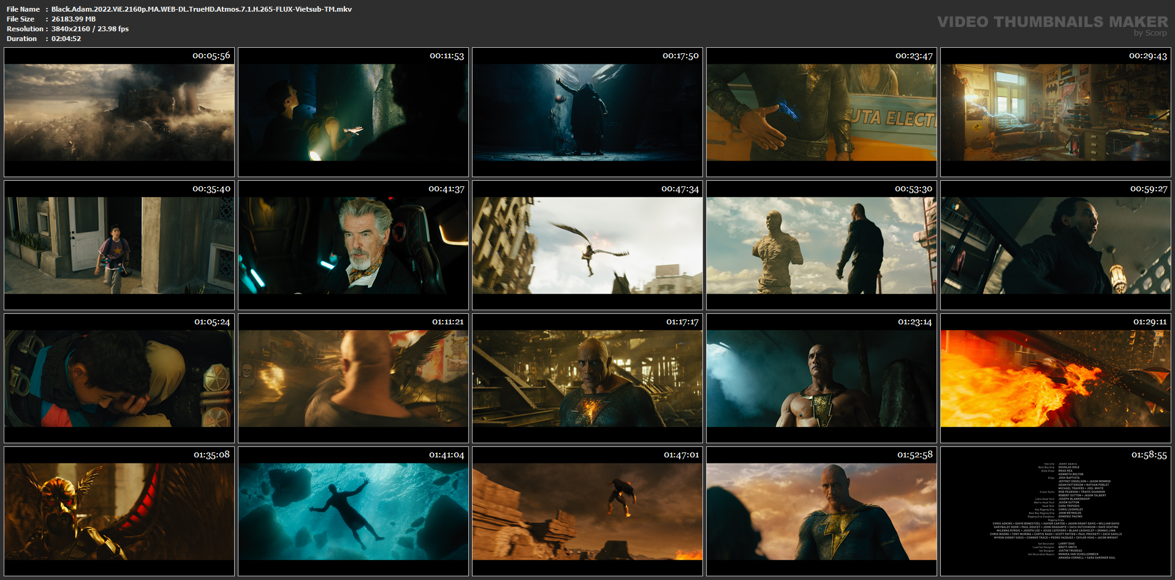The height and width of the screenshot is (580, 1175).
Task: Click the resolution value 3840x2160 / 23.98 fps
Action: click(x=90, y=29)
